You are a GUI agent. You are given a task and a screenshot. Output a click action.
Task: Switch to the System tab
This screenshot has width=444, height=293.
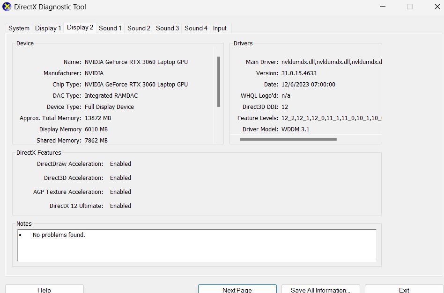19,28
